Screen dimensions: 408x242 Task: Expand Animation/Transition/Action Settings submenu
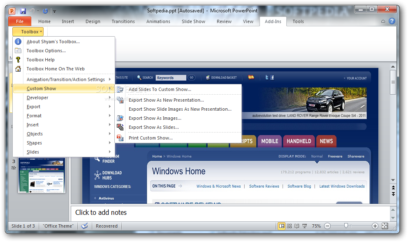tap(64, 79)
